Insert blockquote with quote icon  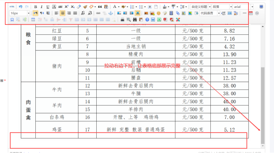(100, 7)
